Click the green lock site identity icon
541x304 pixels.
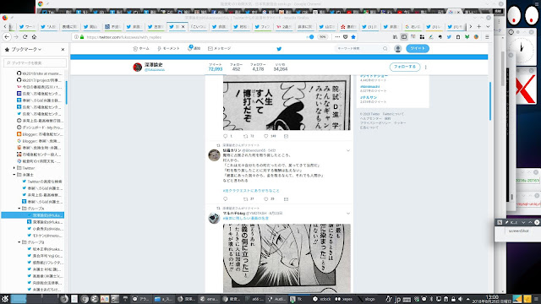(82, 37)
